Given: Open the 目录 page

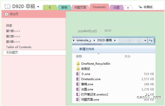Looking at the screenshot, I should tap(9, 26).
